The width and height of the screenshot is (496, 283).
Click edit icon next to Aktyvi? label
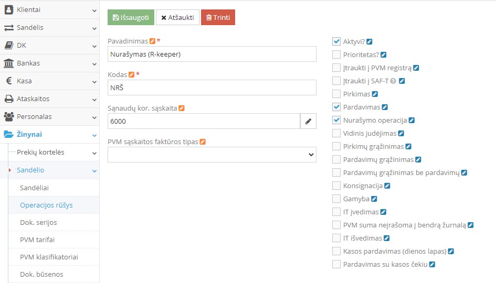pos(370,41)
